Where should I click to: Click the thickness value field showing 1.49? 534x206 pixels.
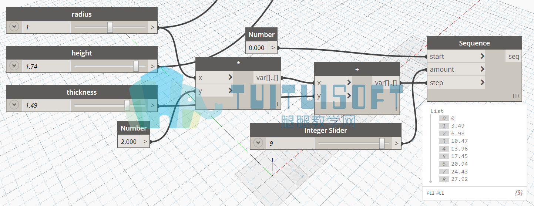pyautogui.click(x=46, y=105)
